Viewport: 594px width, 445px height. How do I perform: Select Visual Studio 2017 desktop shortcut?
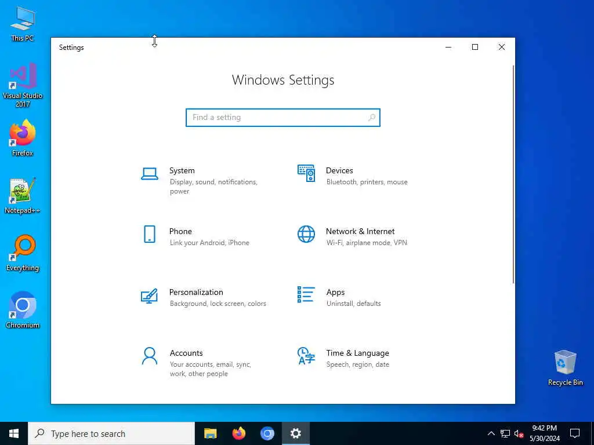pyautogui.click(x=23, y=85)
